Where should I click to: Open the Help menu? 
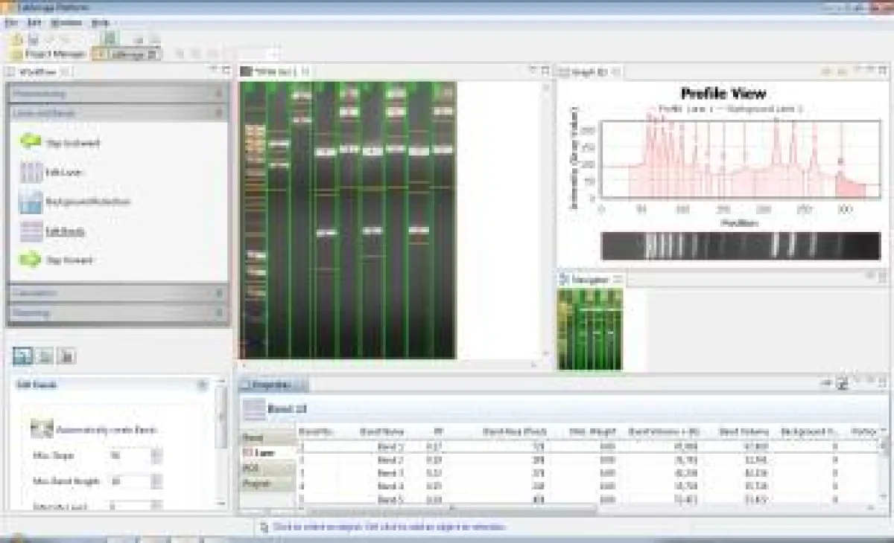click(100, 23)
